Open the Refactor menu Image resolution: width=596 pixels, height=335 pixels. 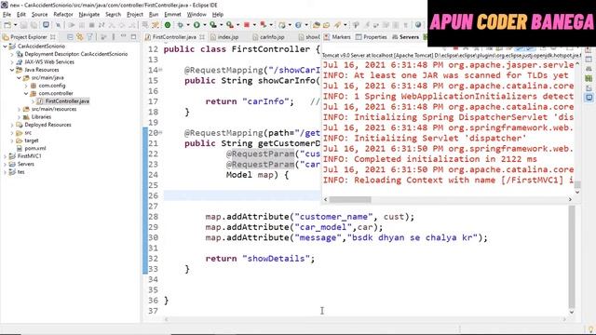63,15
